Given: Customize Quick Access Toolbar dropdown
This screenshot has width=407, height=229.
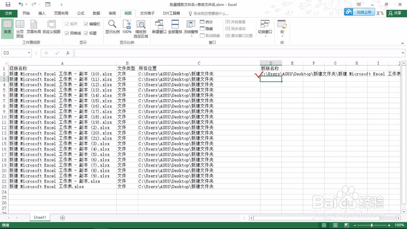Looking at the screenshot, I should tap(61, 4).
